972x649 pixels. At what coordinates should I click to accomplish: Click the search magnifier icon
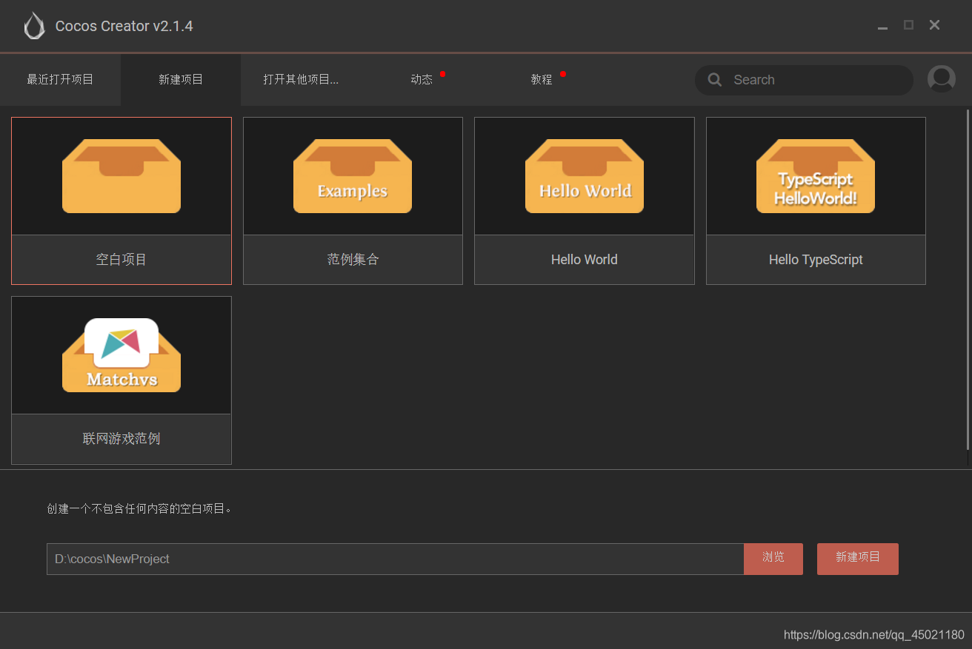(715, 80)
